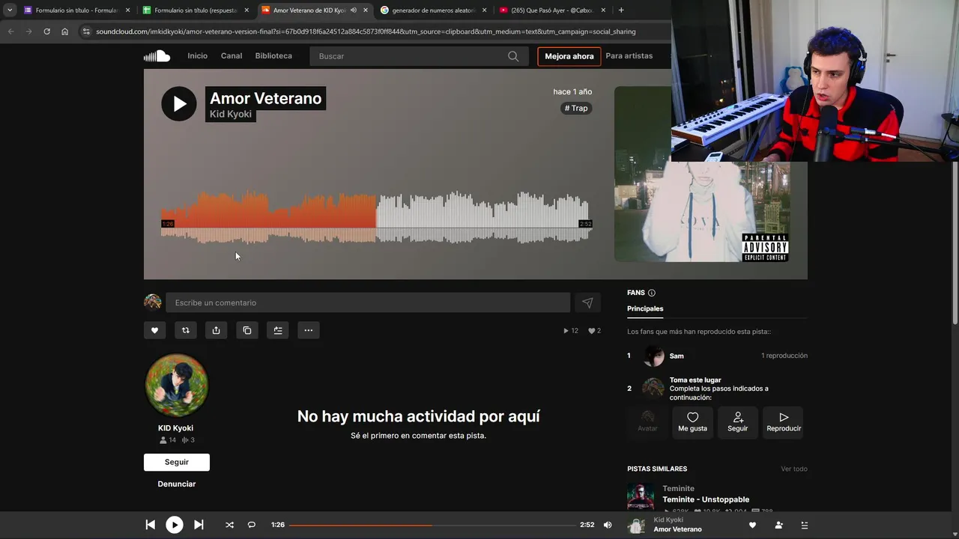The height and width of the screenshot is (539, 959).
Task: Open the share button
Action: tap(217, 330)
